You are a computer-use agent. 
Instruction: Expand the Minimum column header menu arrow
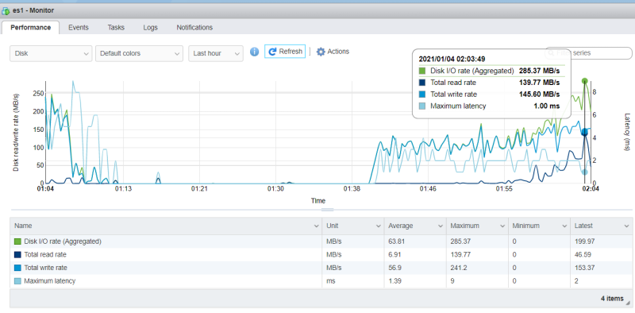coord(564,226)
